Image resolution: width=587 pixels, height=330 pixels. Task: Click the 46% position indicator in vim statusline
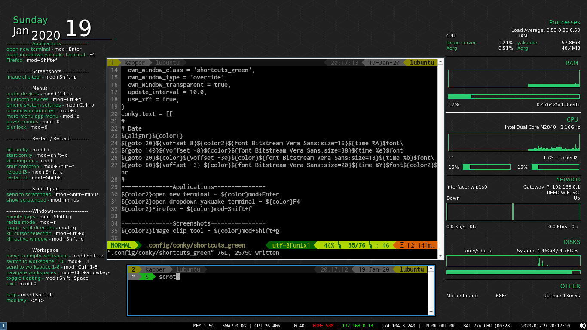coord(329,245)
